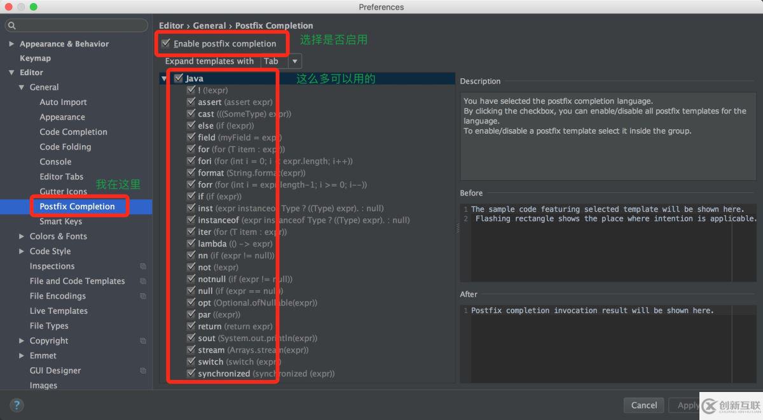Expand the Appearance & Behavior section
763x420 pixels.
[11, 44]
